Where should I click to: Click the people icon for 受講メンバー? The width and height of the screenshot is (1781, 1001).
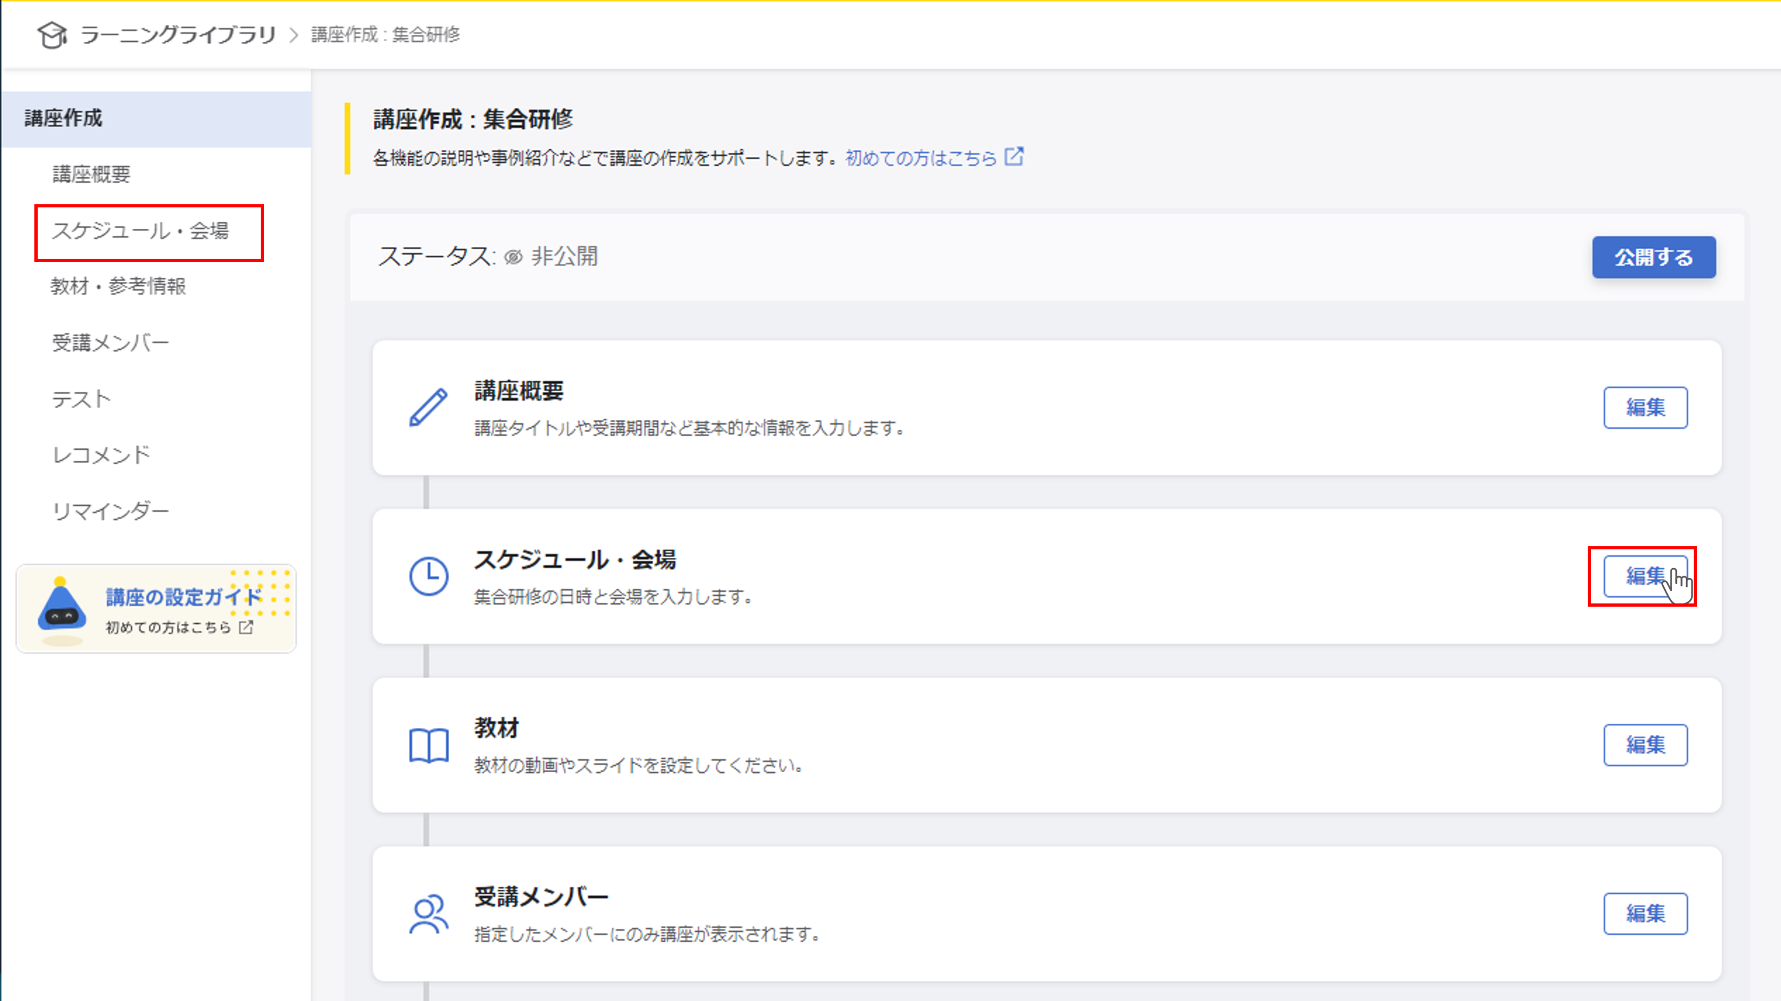[x=429, y=915]
